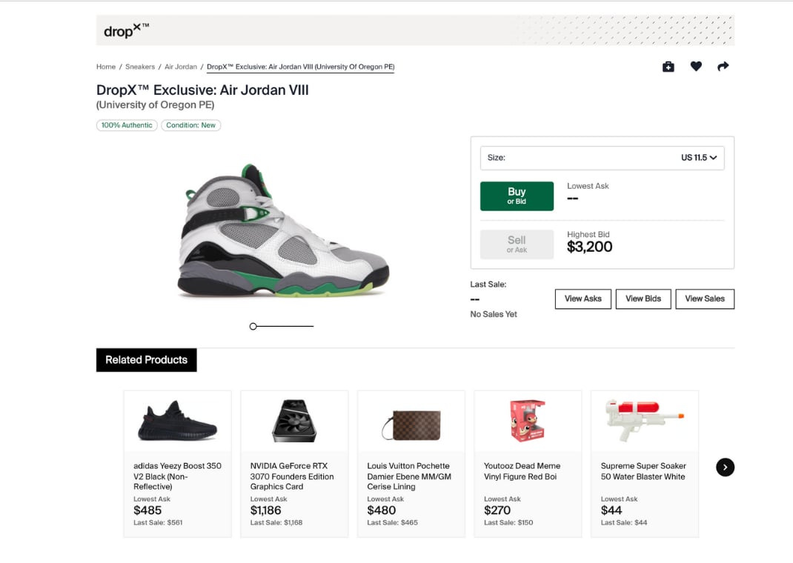Click the dropX logo
The height and width of the screenshot is (563, 793).
pos(126,31)
